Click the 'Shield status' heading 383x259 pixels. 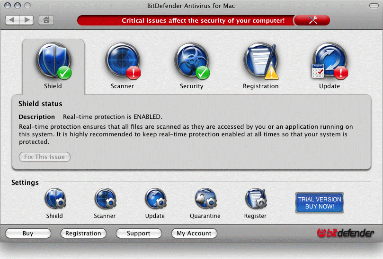40,104
